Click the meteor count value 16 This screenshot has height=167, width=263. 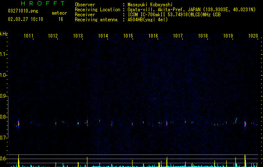[x=61, y=19]
